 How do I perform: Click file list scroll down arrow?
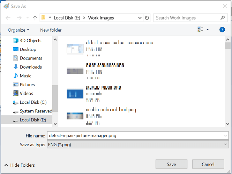(x=227, y=124)
